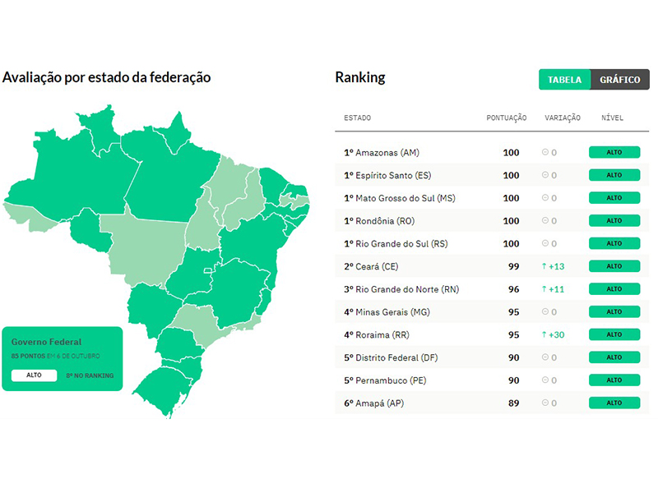Click the up arrow in Roraima's row
Image resolution: width=658 pixels, height=493 pixels.
pyautogui.click(x=544, y=335)
